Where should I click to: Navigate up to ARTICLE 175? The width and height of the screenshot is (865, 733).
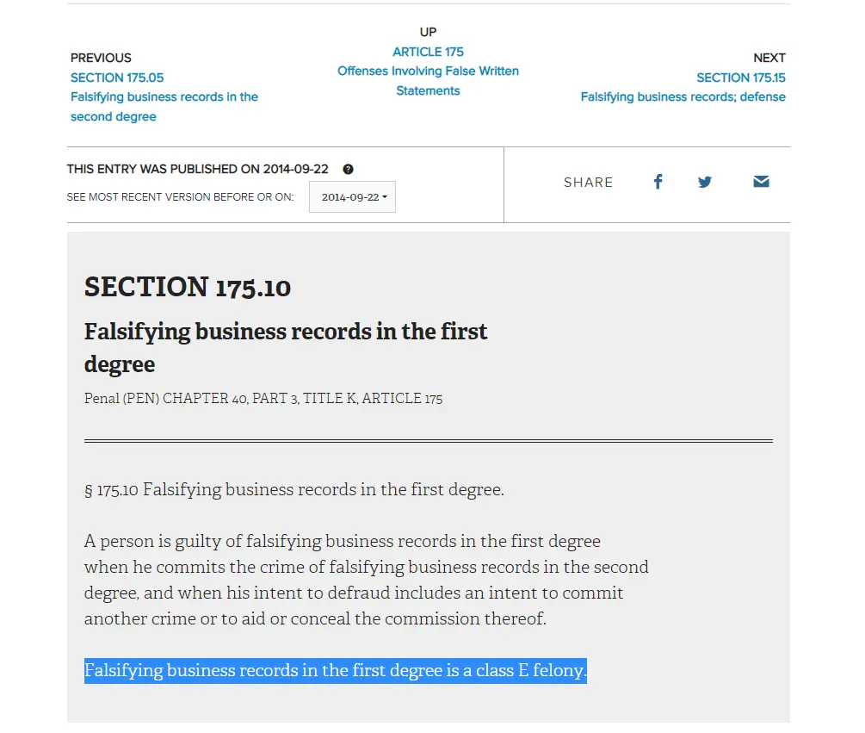point(428,52)
